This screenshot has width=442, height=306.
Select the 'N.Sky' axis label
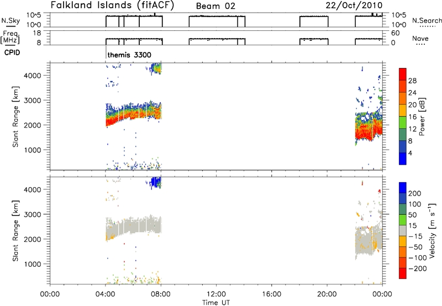[10, 20]
